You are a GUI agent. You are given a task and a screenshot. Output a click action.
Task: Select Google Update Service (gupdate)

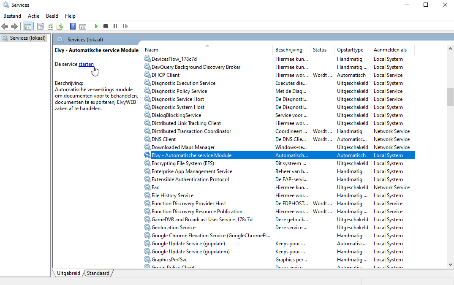point(279,244)
